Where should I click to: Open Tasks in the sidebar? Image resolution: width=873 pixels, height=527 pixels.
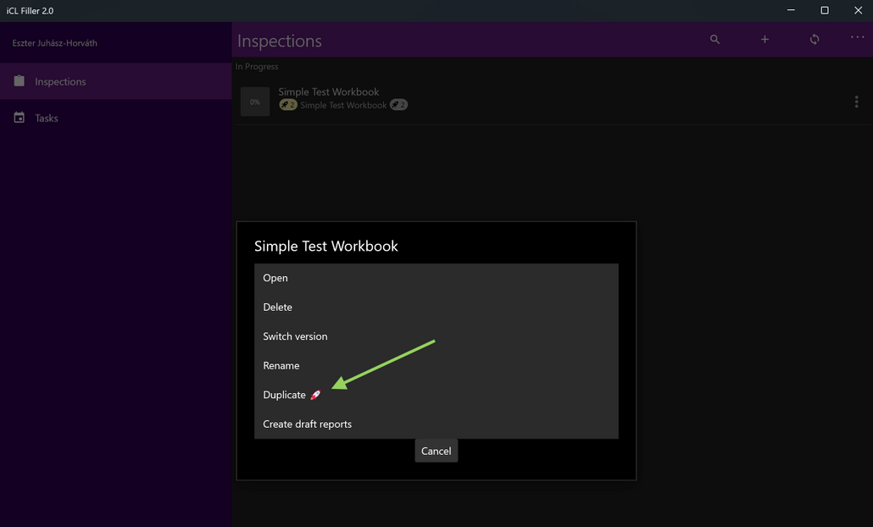pyautogui.click(x=116, y=118)
